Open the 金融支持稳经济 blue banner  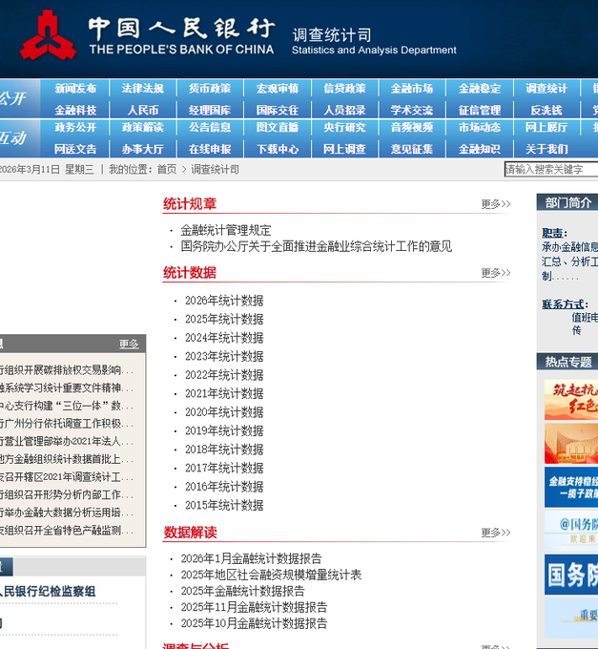tap(571, 487)
